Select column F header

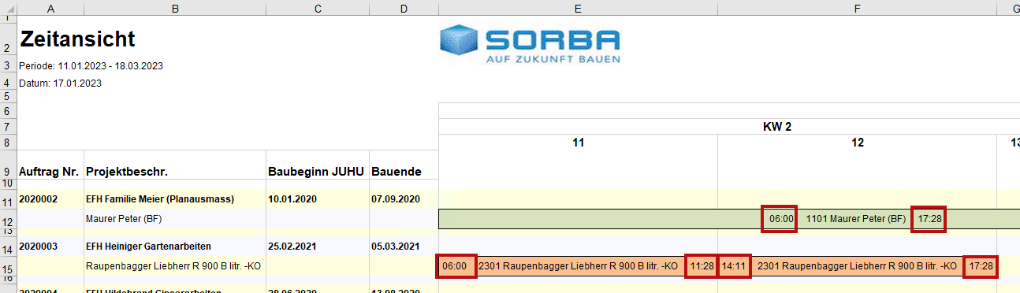pos(858,9)
